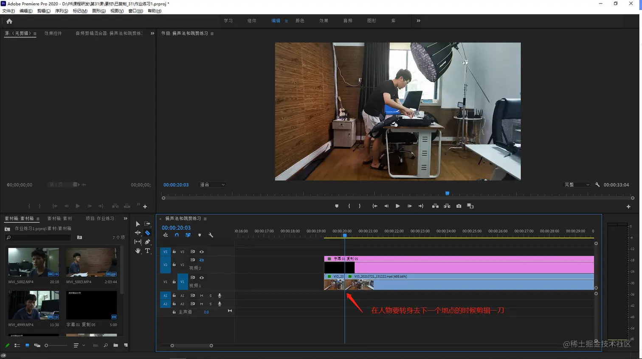Expand Project panel group overflow chevrons
Image resolution: width=642 pixels, height=359 pixels.
tap(125, 219)
